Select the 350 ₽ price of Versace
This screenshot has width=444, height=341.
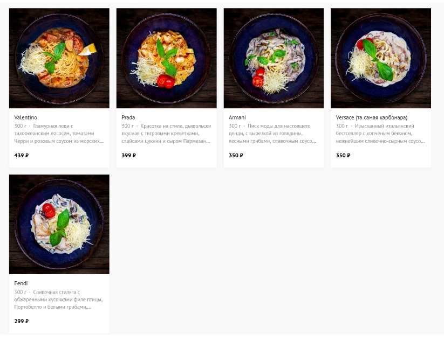tap(343, 155)
